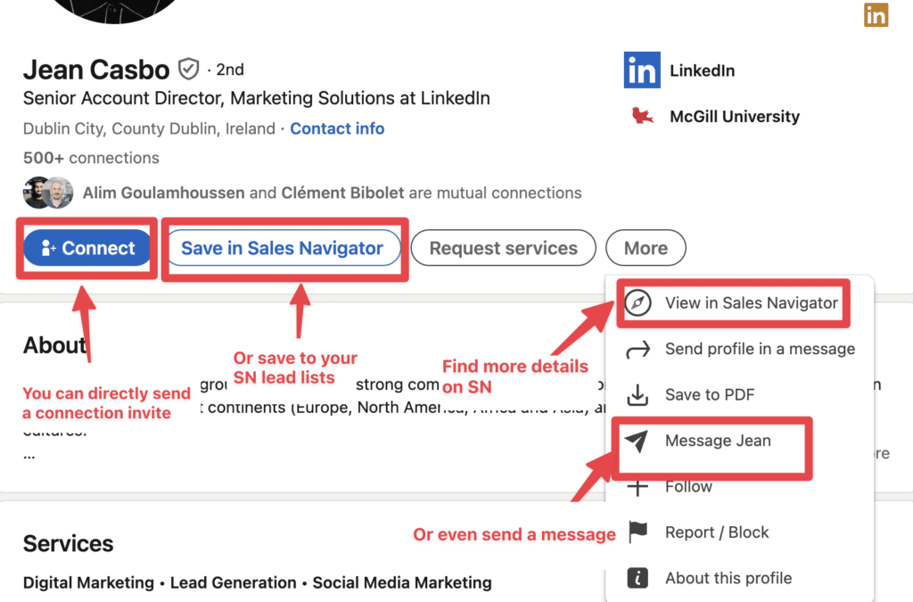Click the About section heading
This screenshot has height=602, width=913.
click(54, 345)
